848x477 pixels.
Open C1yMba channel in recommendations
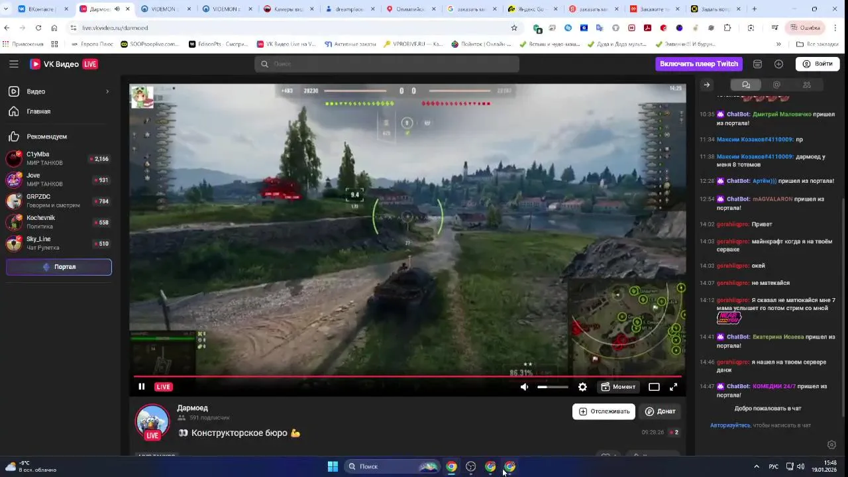(x=58, y=159)
